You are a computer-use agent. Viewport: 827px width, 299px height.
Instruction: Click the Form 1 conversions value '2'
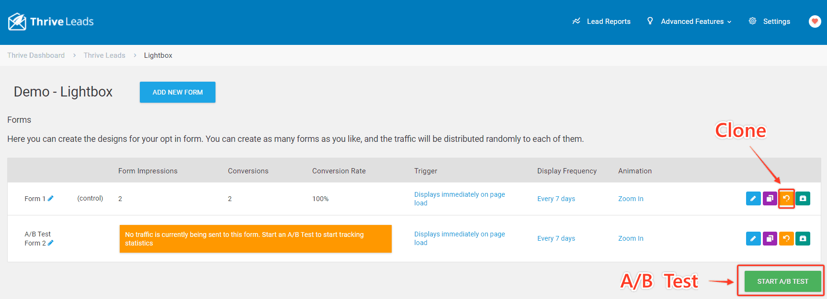click(230, 199)
